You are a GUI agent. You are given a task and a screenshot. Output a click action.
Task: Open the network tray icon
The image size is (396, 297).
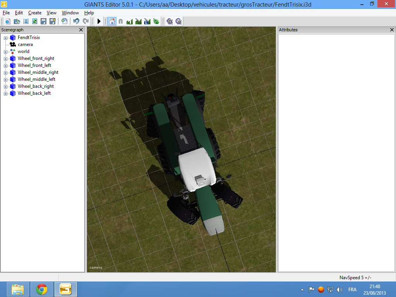tap(330, 289)
